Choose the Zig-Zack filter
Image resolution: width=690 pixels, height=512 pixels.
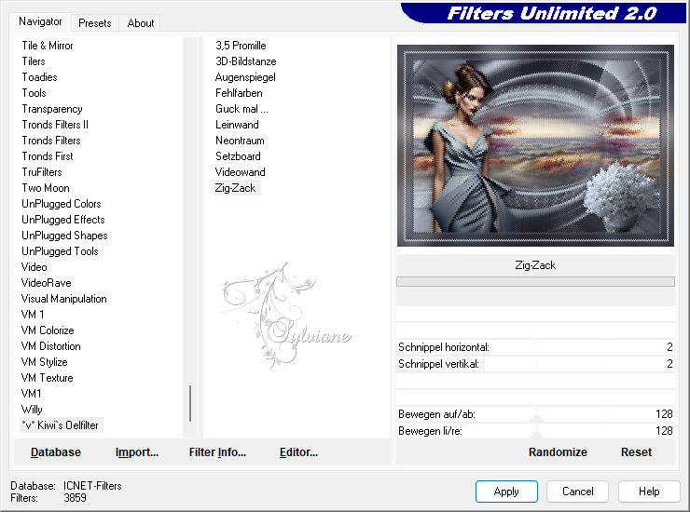235,188
